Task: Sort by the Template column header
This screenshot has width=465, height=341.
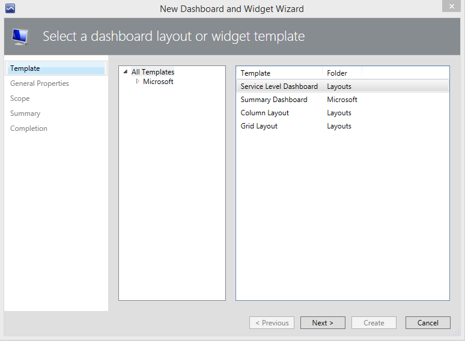Action: point(279,73)
